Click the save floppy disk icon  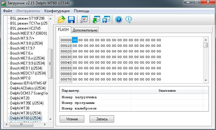coord(71,20)
